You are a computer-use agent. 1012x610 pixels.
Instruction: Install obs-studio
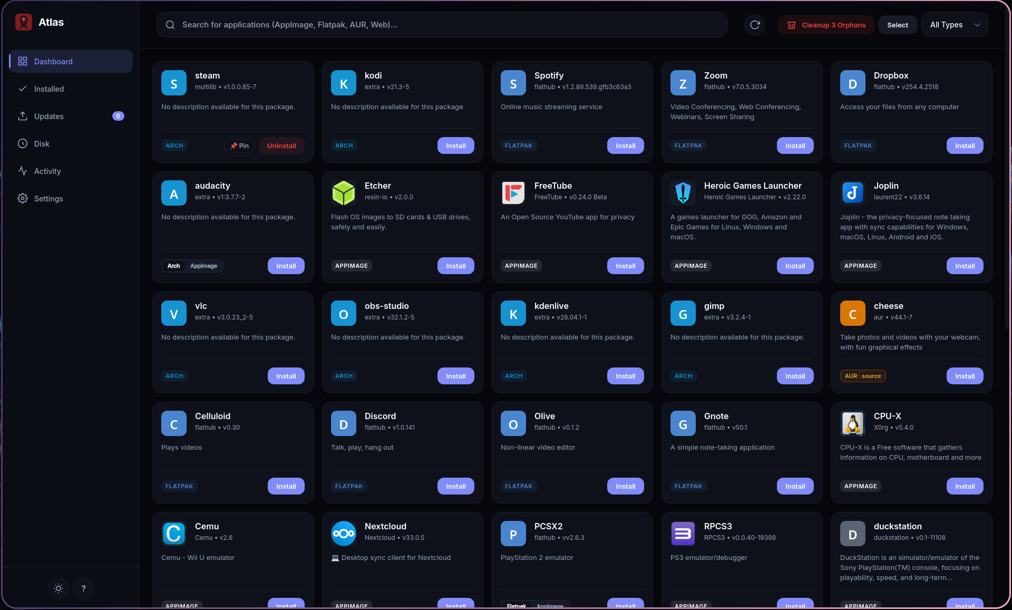[456, 376]
